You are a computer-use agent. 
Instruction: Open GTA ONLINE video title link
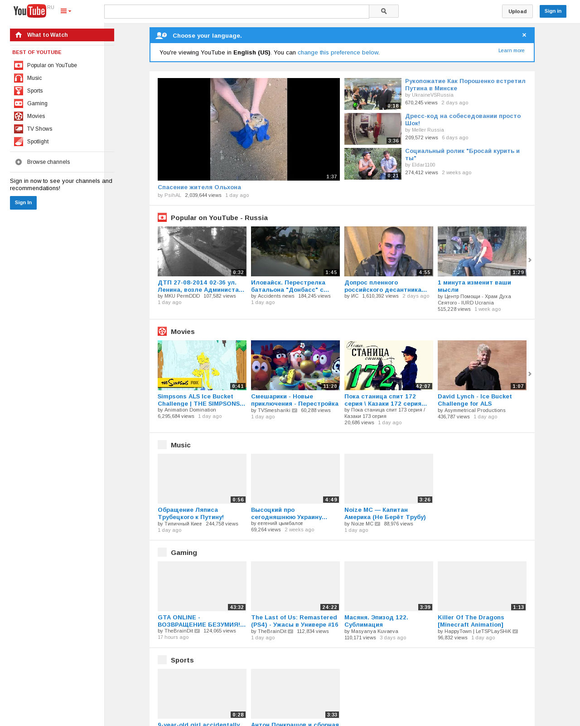click(202, 621)
